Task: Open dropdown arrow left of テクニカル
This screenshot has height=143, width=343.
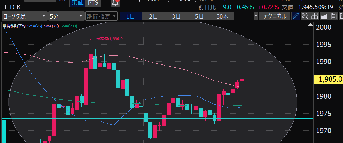Action: pos(256,16)
